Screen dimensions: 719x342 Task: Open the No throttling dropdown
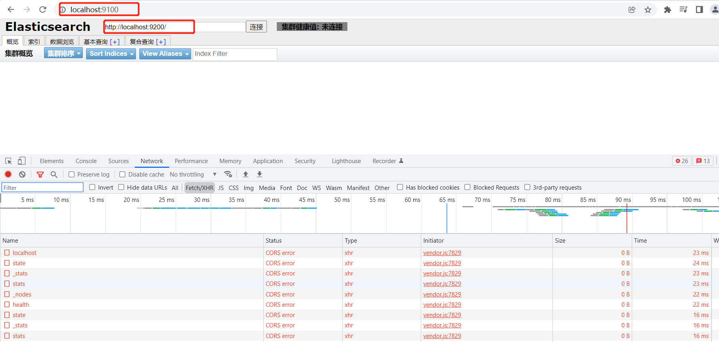pos(193,174)
